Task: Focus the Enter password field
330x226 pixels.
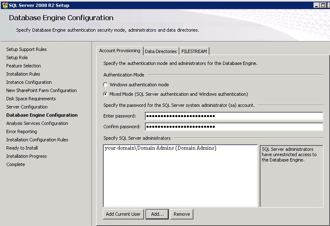Action: coord(234,116)
